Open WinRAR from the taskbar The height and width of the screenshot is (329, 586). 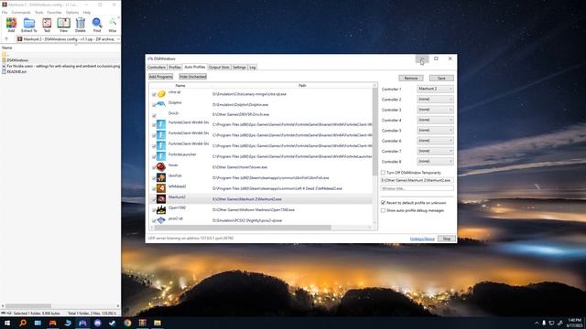[143, 323]
